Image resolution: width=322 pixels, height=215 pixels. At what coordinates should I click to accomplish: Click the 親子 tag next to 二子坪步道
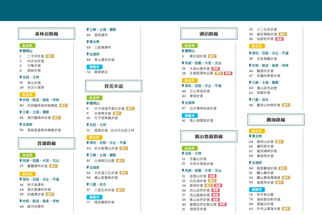tap(50, 56)
